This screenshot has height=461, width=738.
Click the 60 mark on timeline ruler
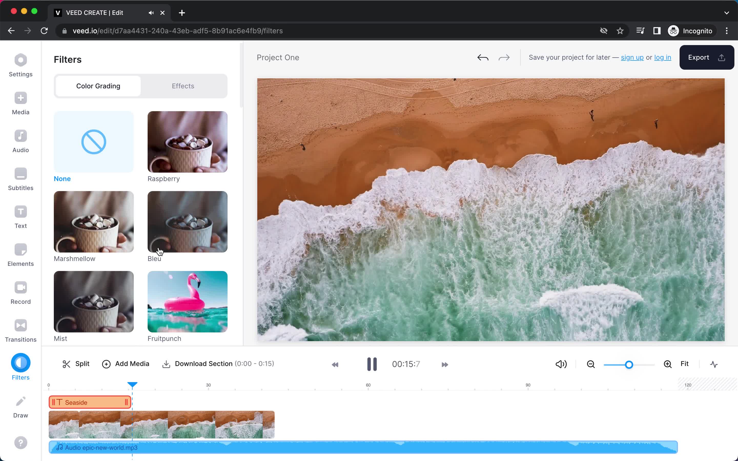[x=368, y=385]
